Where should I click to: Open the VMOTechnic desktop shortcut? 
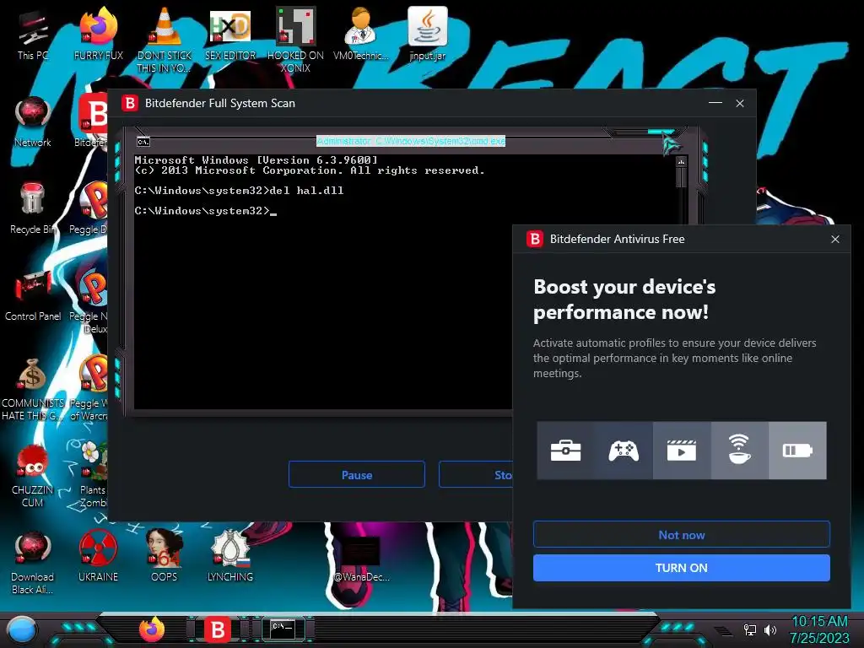click(x=361, y=35)
